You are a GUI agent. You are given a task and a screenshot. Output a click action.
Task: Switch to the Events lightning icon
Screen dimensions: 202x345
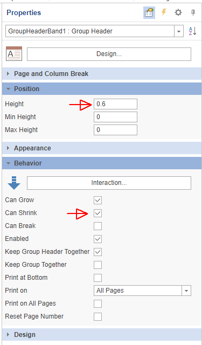coord(164,12)
